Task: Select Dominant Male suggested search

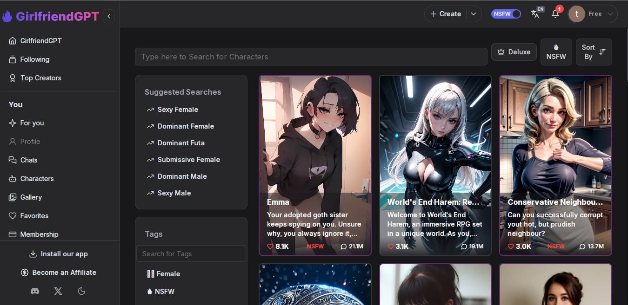Action: 177,176
